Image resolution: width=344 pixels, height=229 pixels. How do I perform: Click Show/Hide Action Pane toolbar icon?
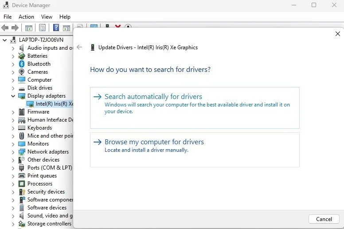tap(66, 28)
